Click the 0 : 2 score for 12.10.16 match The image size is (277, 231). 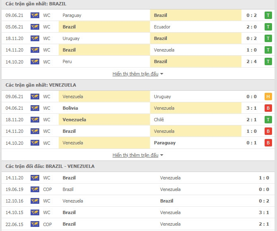click(264, 201)
